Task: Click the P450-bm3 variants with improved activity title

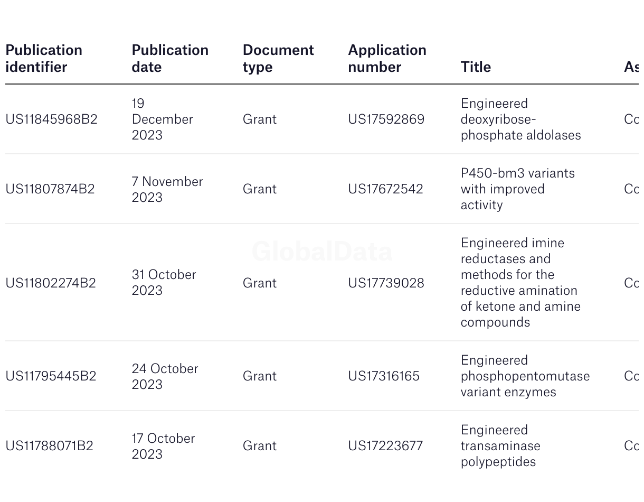Action: point(517,189)
